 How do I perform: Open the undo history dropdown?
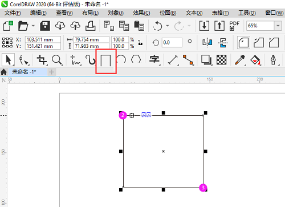point(168,26)
